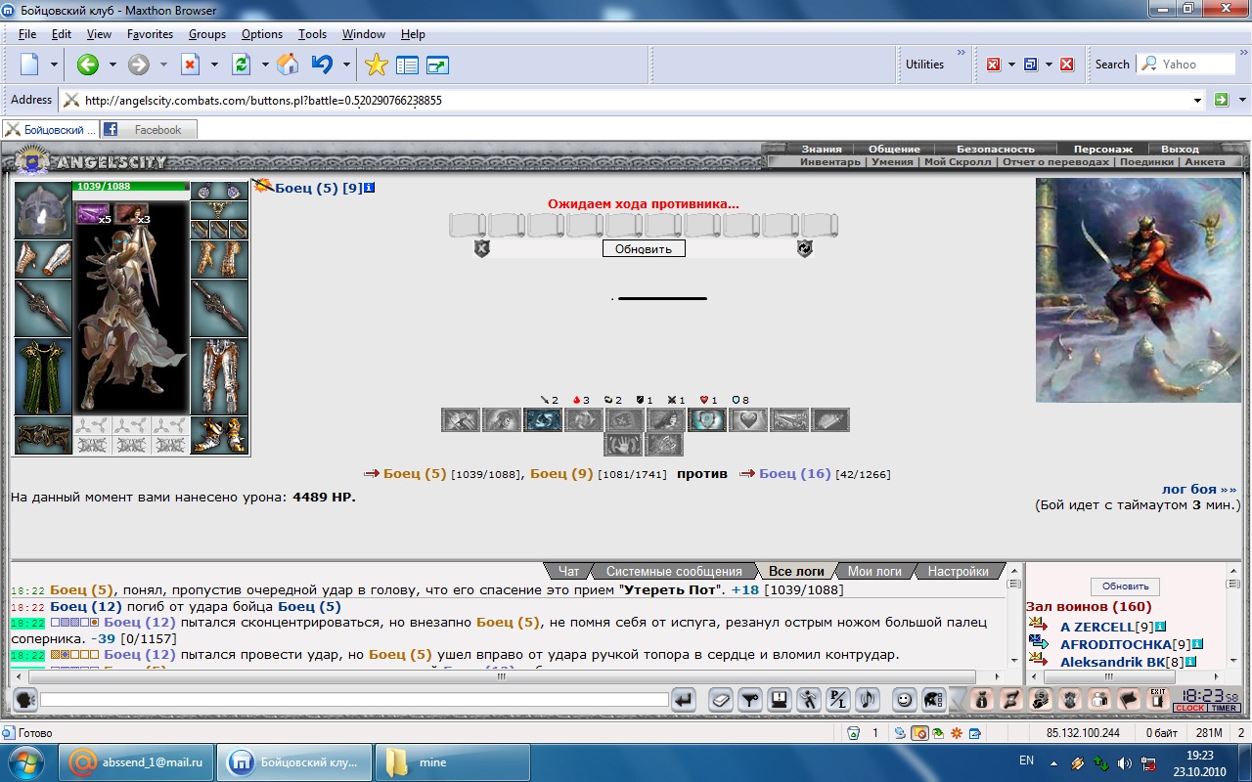Image resolution: width=1252 pixels, height=782 pixels.
Task: Click the plate leggings slot
Action: coord(219,377)
